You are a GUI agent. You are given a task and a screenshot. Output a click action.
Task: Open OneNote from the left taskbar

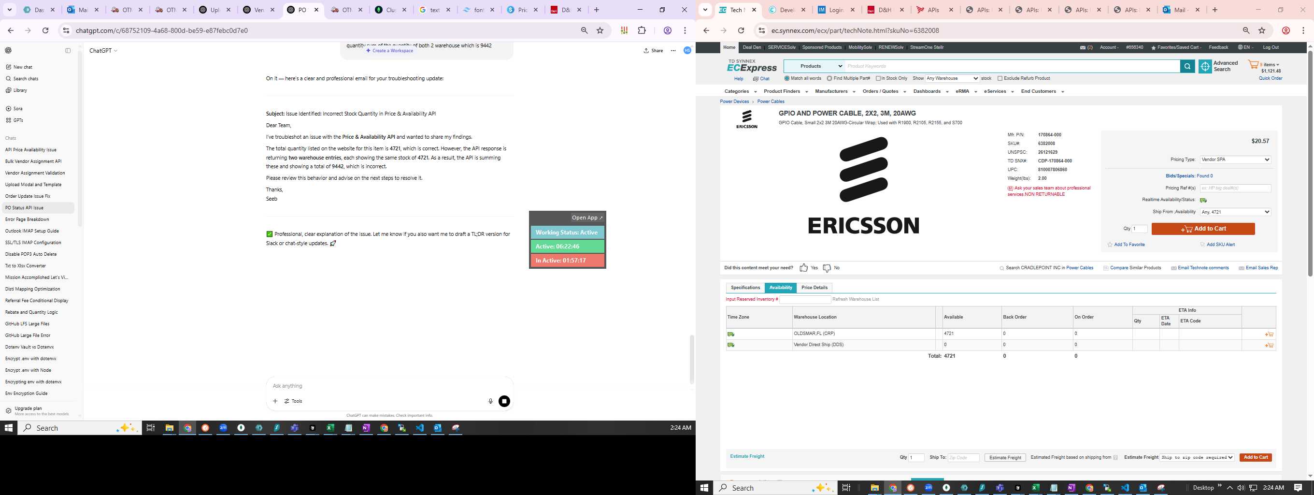(366, 428)
